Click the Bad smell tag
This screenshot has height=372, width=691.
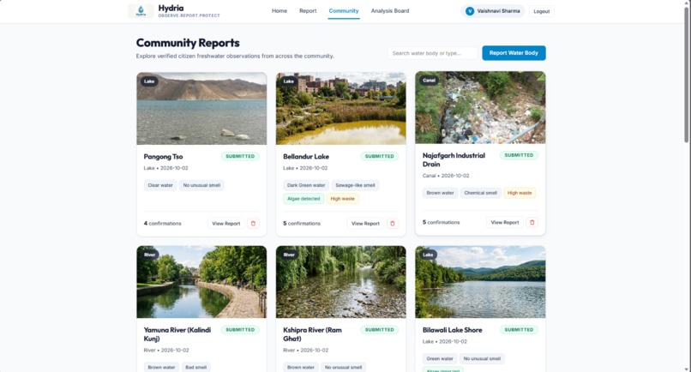point(195,367)
